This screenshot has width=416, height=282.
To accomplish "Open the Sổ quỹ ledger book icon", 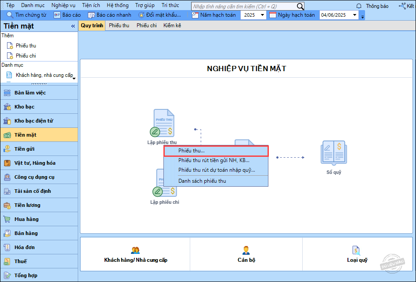I will [334, 154].
